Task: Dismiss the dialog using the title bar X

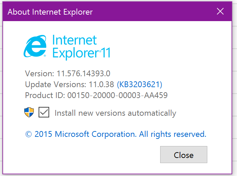Action: pyautogui.click(x=220, y=12)
